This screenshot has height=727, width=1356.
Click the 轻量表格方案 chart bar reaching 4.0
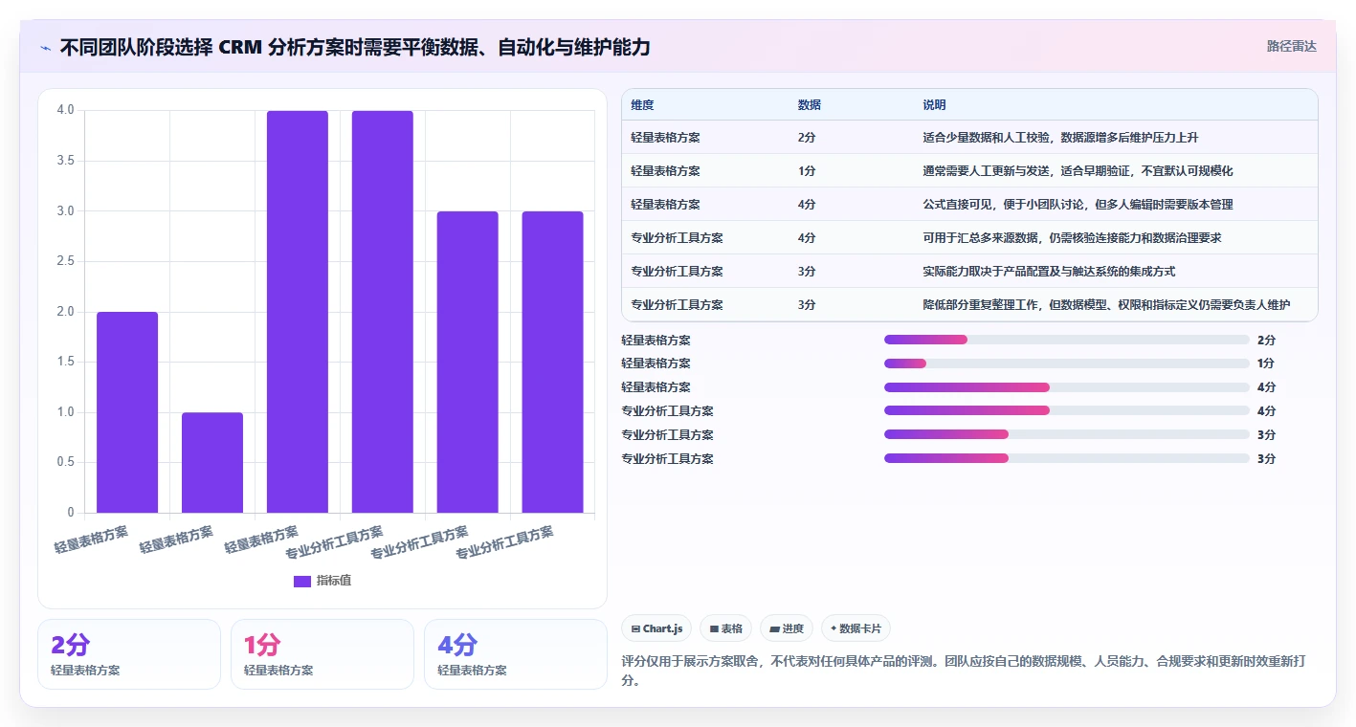click(x=298, y=312)
